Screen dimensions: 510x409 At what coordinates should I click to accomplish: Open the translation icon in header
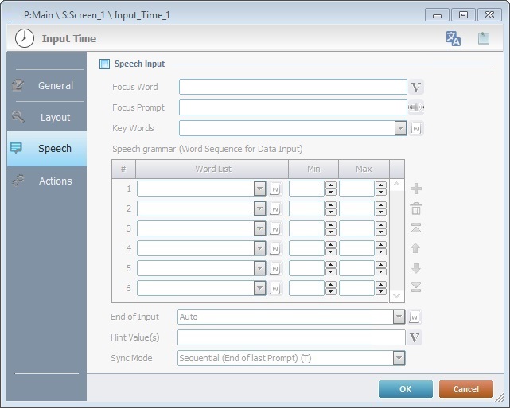point(453,38)
